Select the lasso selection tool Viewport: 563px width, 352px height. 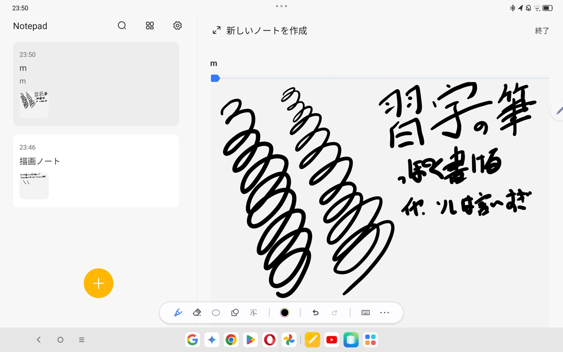click(216, 313)
